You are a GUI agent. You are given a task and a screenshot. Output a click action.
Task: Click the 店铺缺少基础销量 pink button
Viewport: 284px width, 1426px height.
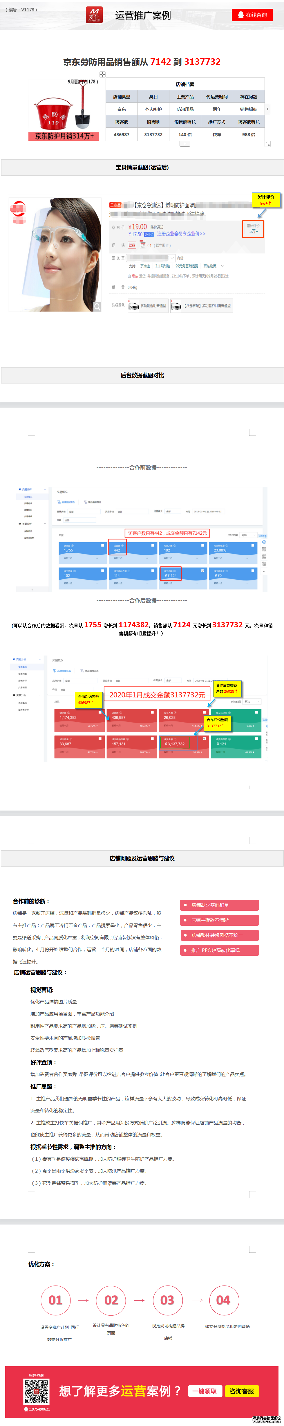[219, 905]
